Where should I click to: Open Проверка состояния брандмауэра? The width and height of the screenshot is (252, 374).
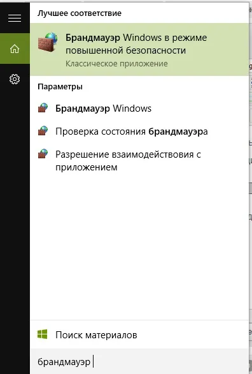point(139,131)
